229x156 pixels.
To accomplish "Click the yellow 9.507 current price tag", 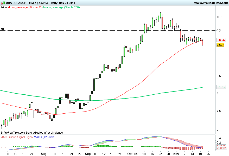I will (220, 45).
